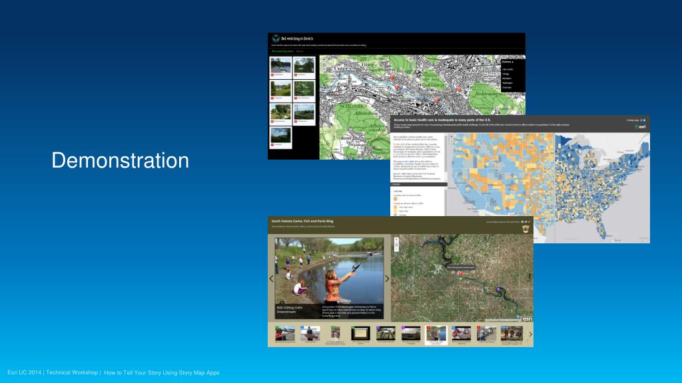The width and height of the screenshot is (682, 383).
Task: Open the grey tab next to Bird watching areas
Action: click(300, 51)
